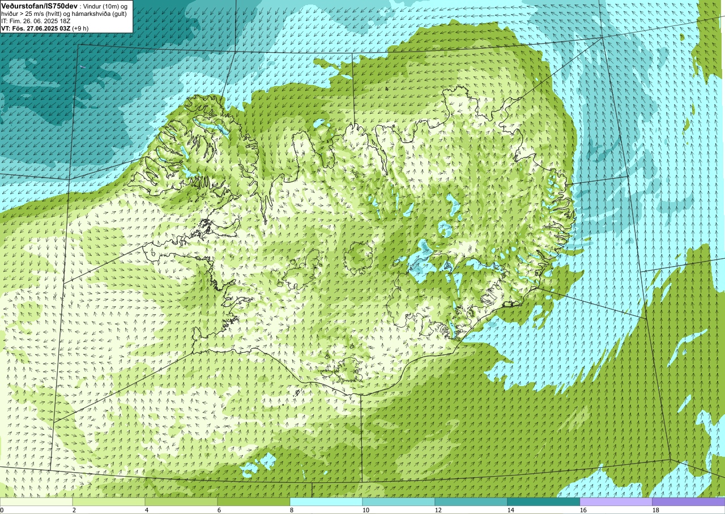Click the teal 12–14 m/s legend swatch
The width and height of the screenshot is (725, 514).
pyautogui.click(x=471, y=502)
